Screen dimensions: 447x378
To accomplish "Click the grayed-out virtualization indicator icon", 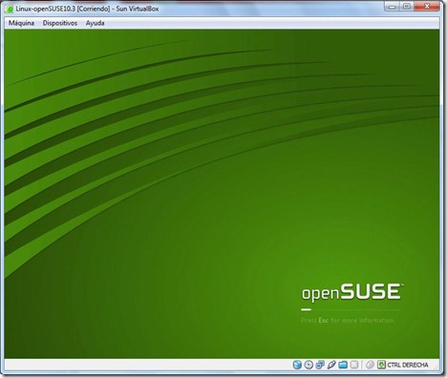I will 354,365.
